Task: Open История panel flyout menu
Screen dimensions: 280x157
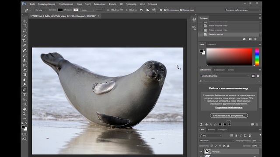Action: point(260,18)
